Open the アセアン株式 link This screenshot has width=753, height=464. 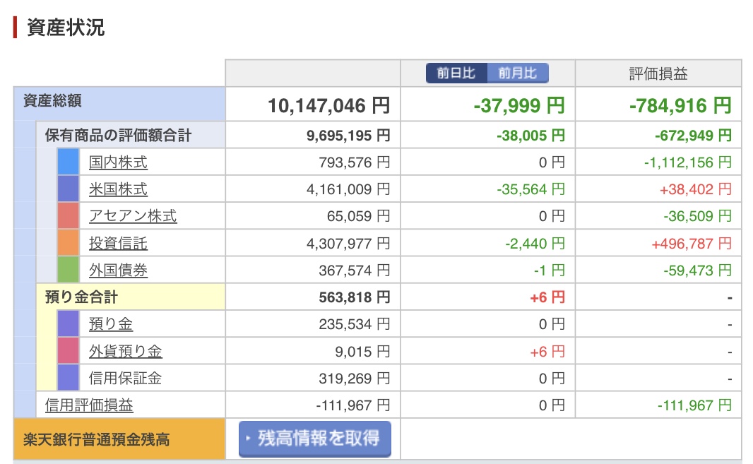coord(133,216)
